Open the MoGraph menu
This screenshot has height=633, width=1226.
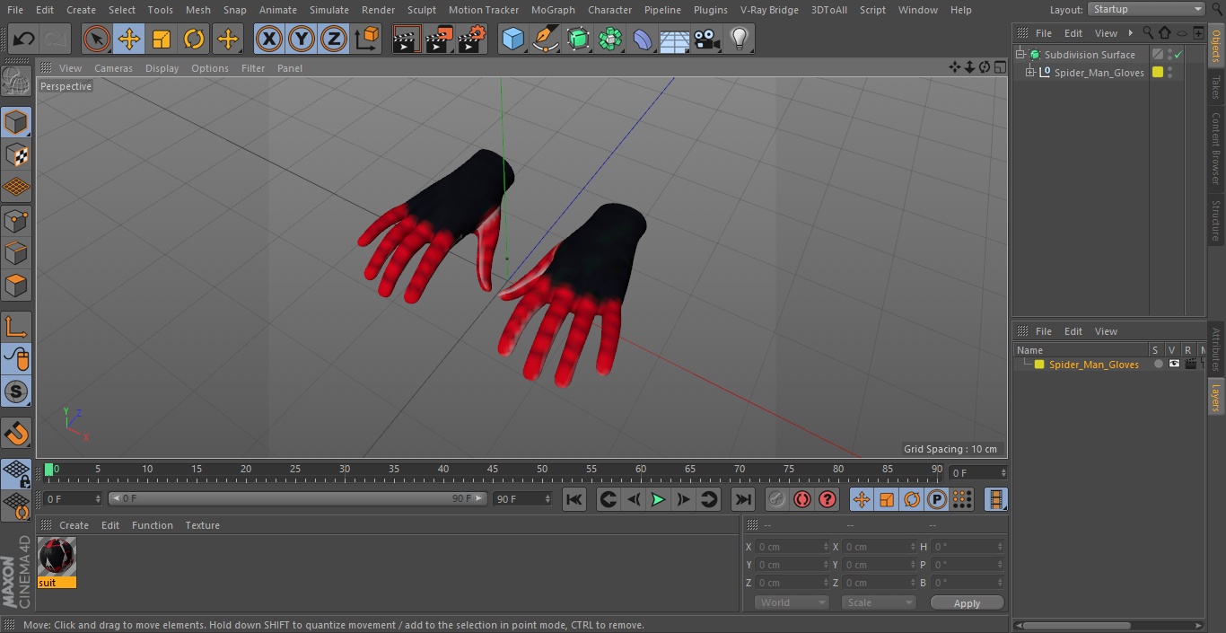(553, 10)
